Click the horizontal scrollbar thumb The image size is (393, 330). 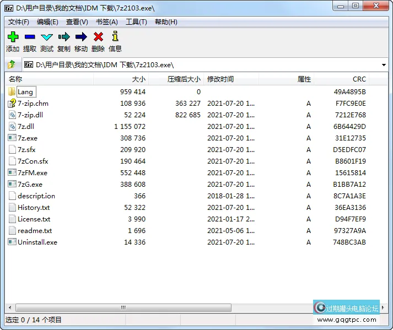(123, 307)
